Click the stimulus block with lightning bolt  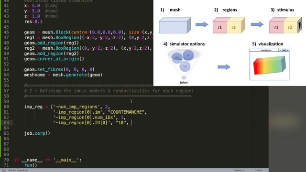(285, 25)
